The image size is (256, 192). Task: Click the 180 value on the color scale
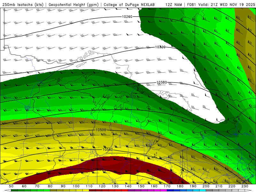pyautogui.click(x=180, y=186)
